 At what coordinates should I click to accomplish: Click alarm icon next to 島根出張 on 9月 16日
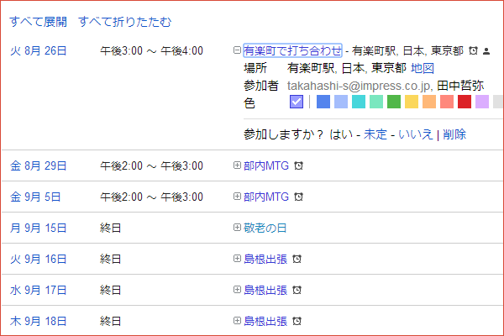tap(297, 259)
